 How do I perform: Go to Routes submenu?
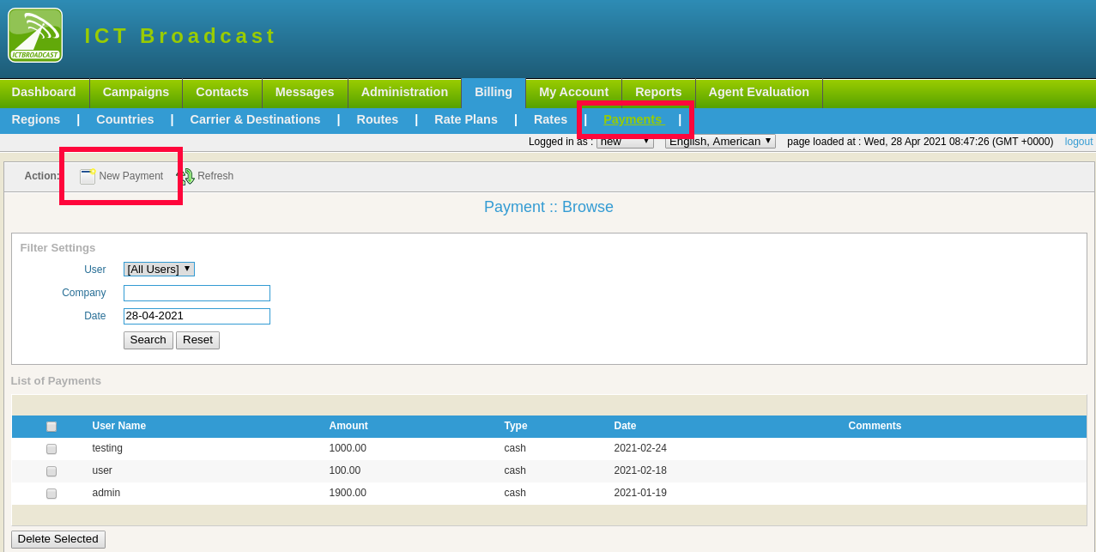[x=378, y=119]
